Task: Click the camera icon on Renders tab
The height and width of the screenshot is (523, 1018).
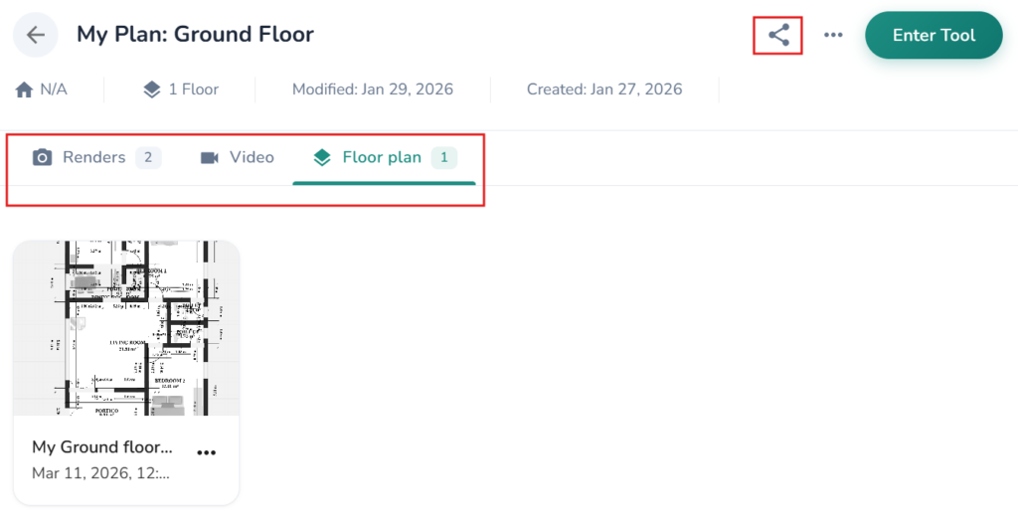Action: (42, 158)
